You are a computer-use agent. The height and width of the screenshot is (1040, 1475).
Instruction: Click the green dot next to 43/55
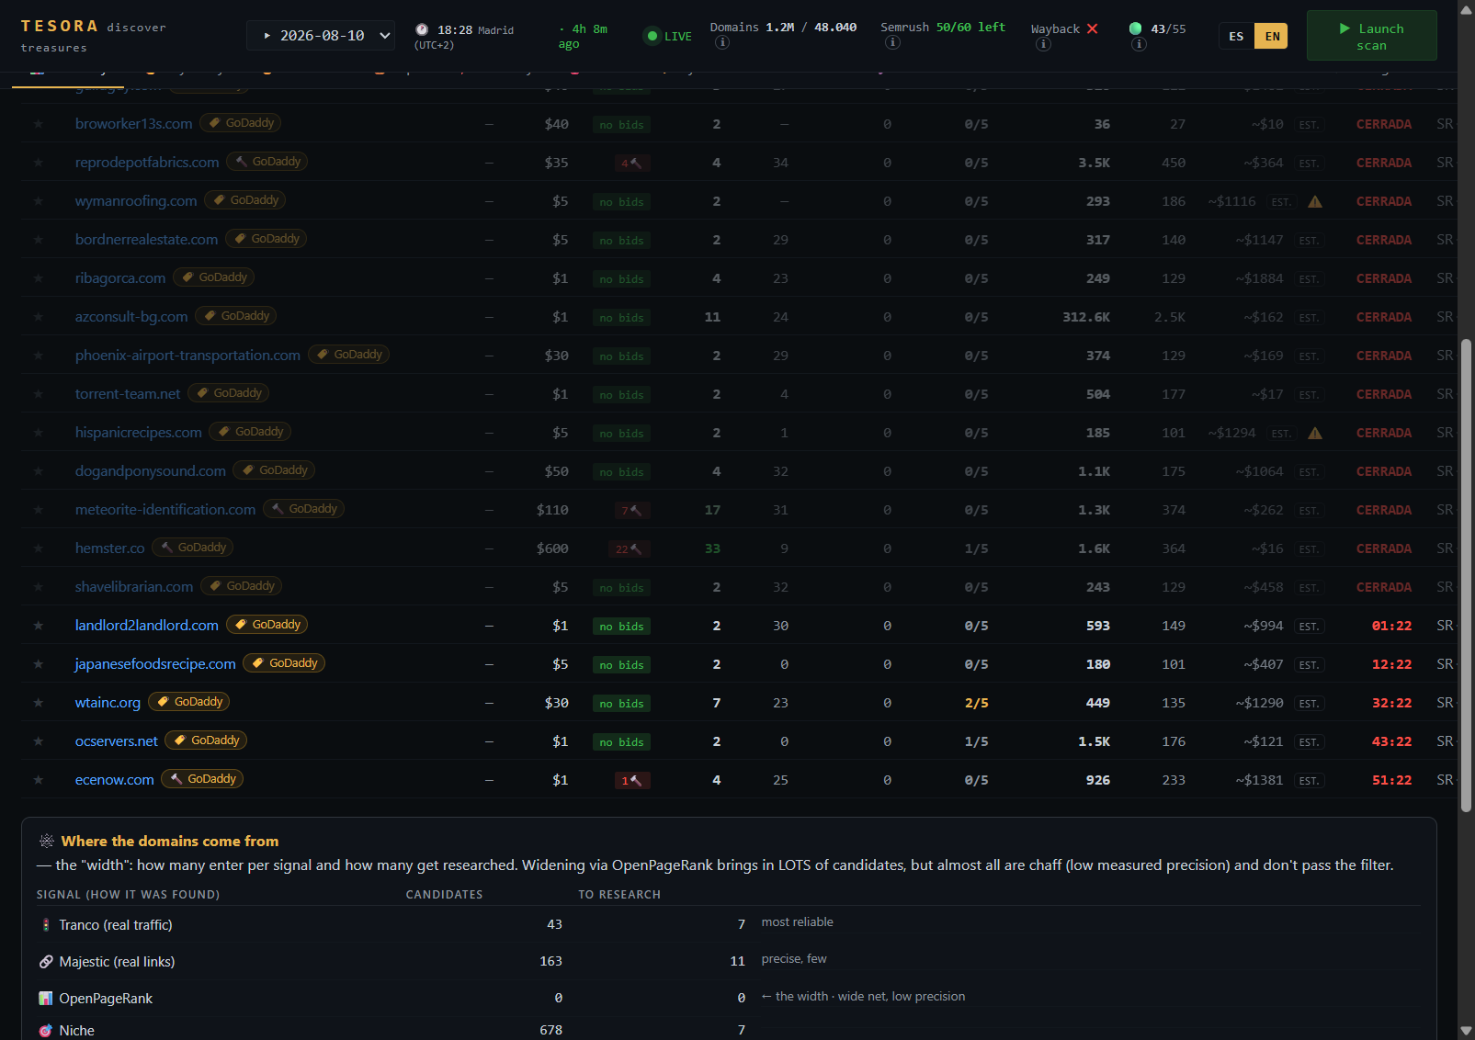click(x=1136, y=28)
